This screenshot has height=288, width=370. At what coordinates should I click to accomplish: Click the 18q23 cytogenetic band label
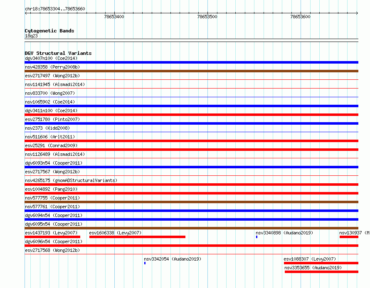31,36
